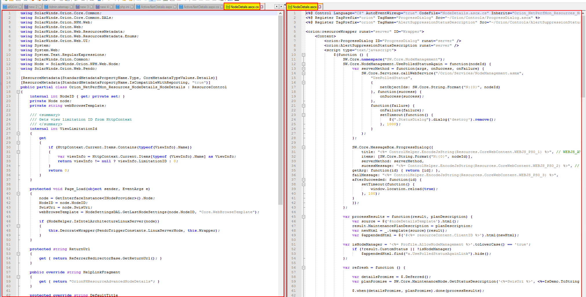Close the NodeDetails.ascx tab in right pane
The height and width of the screenshot is (297, 586).
coord(320,7)
